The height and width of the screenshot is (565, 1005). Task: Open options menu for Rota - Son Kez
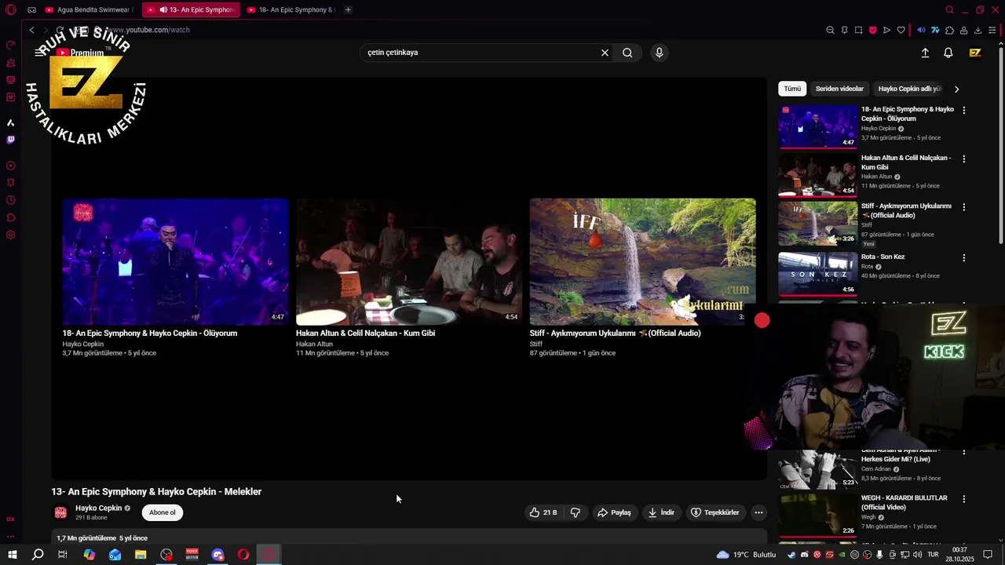pos(964,257)
